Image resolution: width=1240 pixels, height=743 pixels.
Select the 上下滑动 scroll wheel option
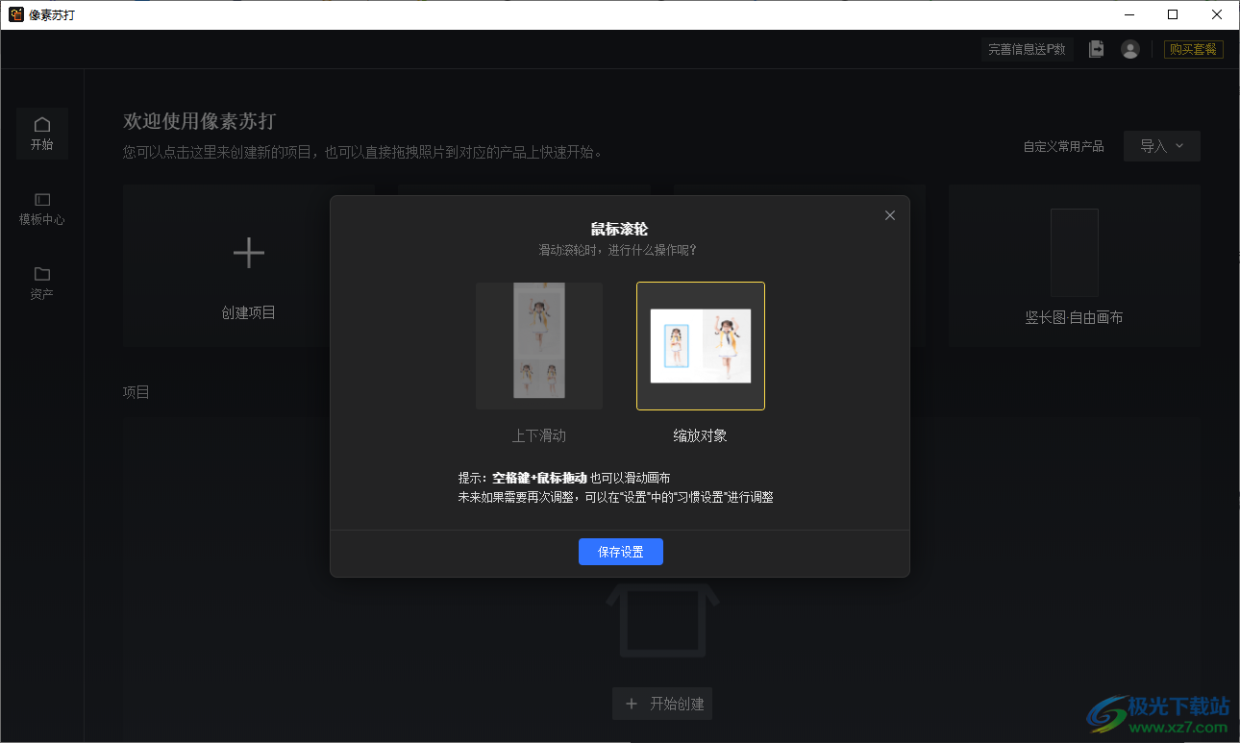point(539,344)
